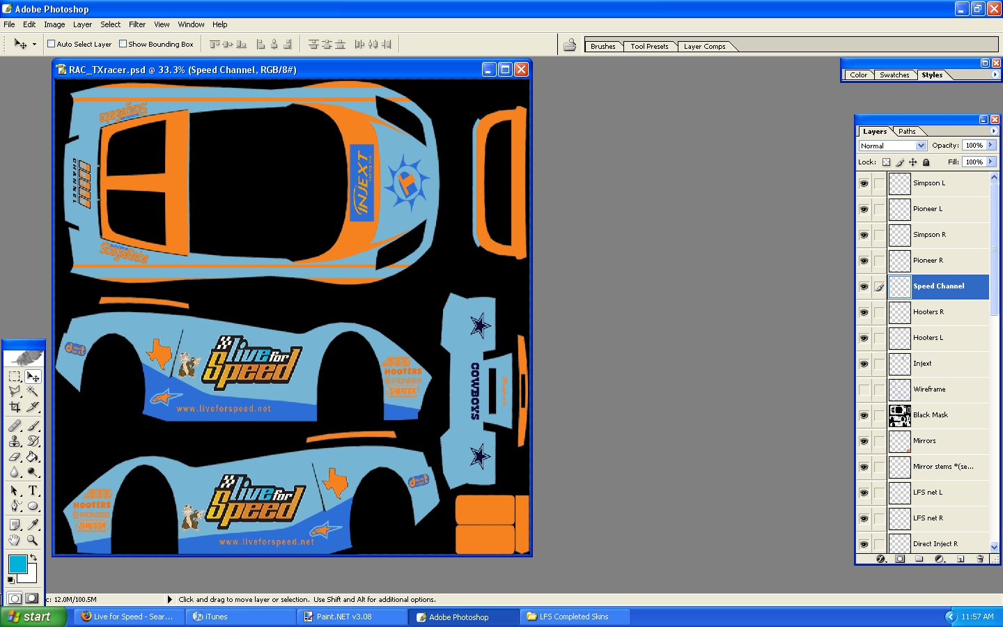Image resolution: width=1003 pixels, height=627 pixels.
Task: Open the Windows Start menu
Action: (x=33, y=617)
